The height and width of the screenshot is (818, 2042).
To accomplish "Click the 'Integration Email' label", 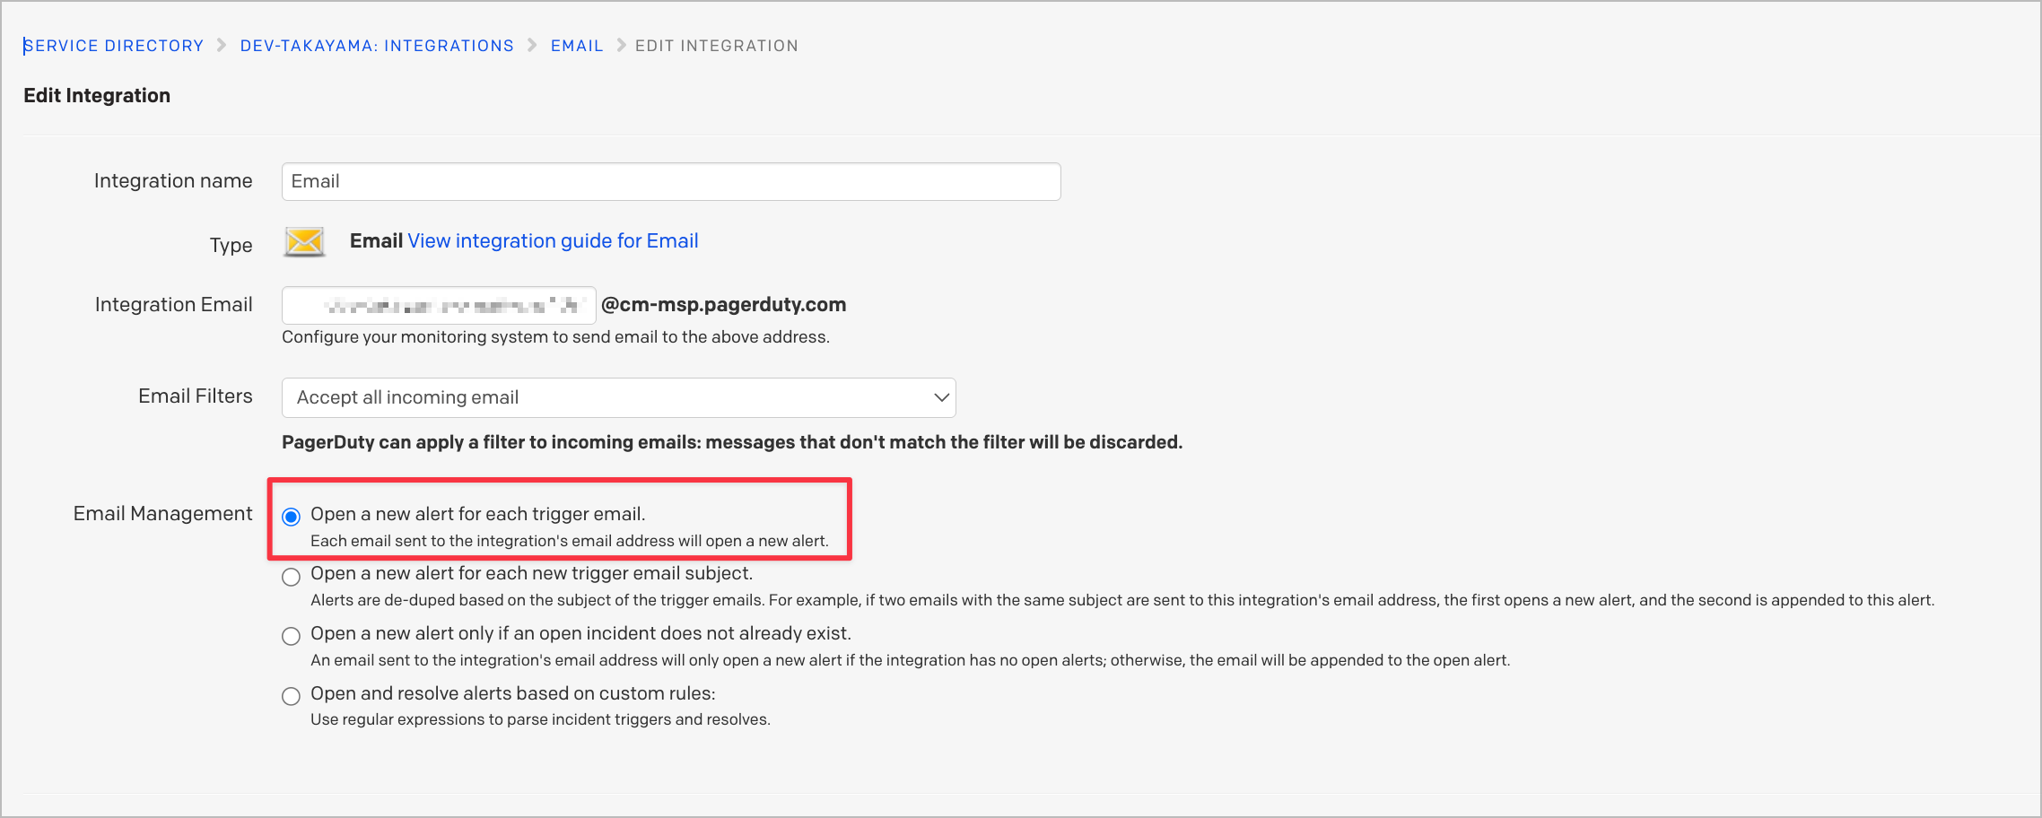I will click(174, 304).
